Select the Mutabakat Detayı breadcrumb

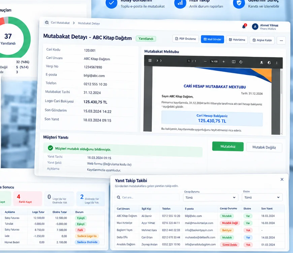click(89, 23)
